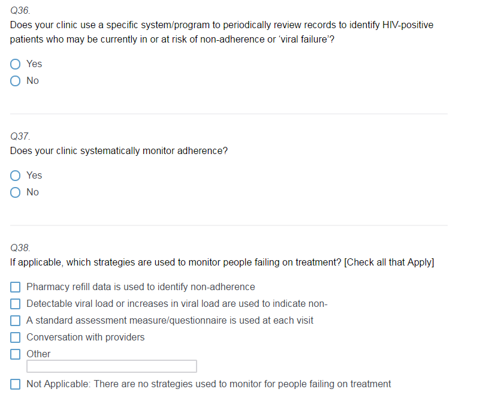Click the 'Pharmacy refill data' option label text
501x410 pixels.
140,287
